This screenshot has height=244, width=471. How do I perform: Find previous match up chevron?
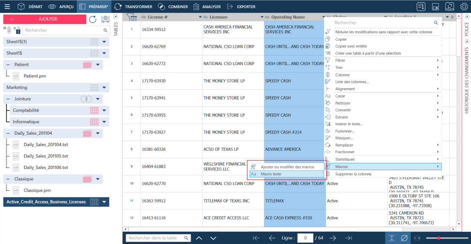[199, 238]
